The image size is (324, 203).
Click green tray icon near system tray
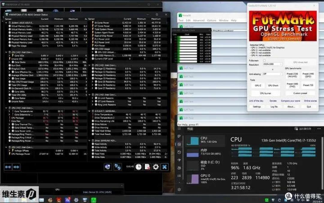267,200
